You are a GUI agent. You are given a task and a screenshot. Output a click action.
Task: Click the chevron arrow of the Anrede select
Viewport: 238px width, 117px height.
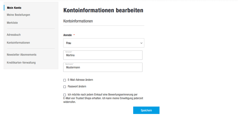(141, 43)
